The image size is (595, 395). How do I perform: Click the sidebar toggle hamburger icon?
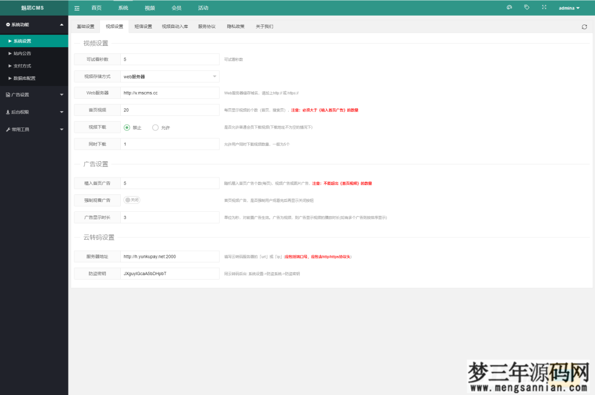76,8
